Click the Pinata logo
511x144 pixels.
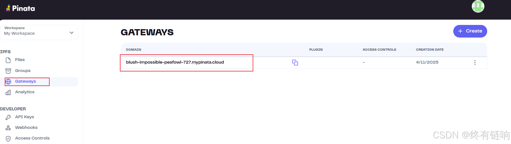[x=20, y=8]
